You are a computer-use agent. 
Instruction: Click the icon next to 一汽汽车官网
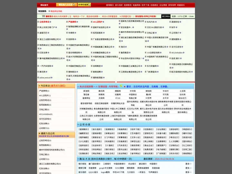tap(52, 66)
